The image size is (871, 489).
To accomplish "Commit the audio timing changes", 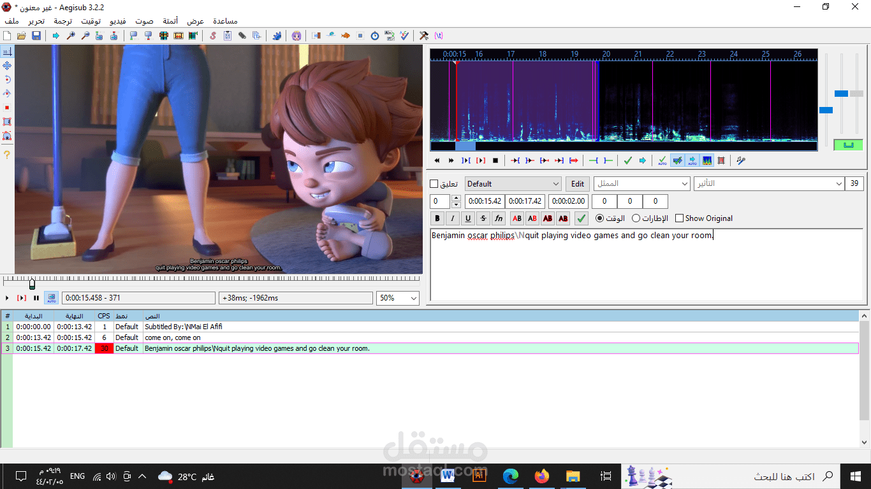I will point(627,160).
